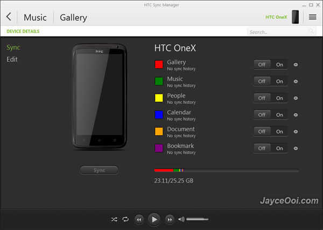323x230 pixels.
Task: Click the People category label
Action: click(177, 96)
